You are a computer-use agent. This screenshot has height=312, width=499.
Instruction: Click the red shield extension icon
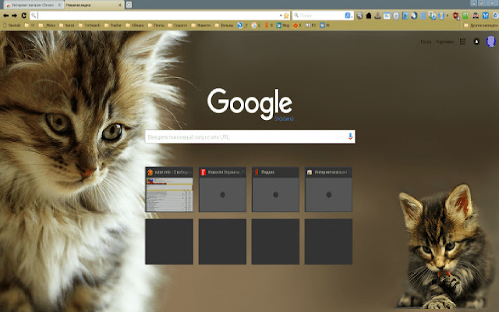(455, 16)
